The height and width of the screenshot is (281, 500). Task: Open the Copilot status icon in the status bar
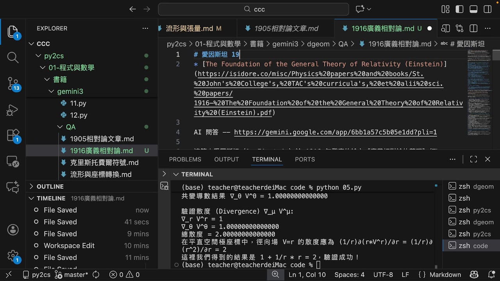pos(474,275)
